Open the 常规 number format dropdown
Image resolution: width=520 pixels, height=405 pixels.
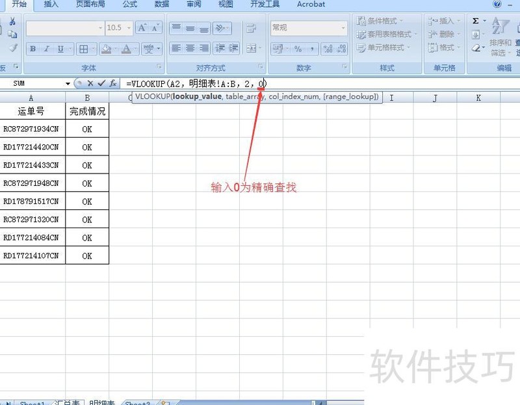click(x=343, y=27)
